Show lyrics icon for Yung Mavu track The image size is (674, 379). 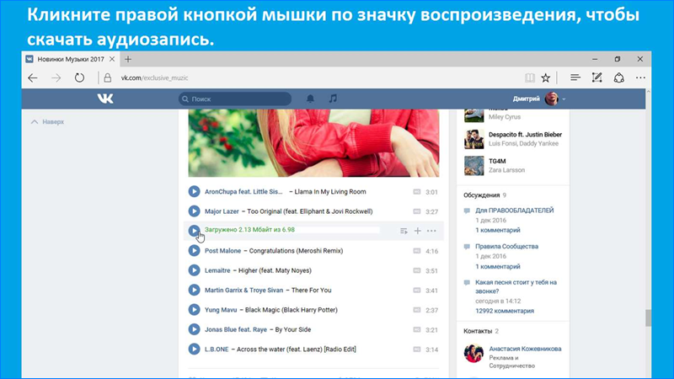416,310
